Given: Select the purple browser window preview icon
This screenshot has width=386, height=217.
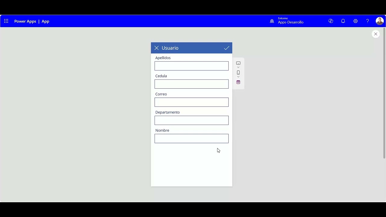Looking at the screenshot, I should (238, 82).
